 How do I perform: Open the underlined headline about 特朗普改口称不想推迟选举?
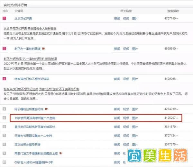point(41,89)
